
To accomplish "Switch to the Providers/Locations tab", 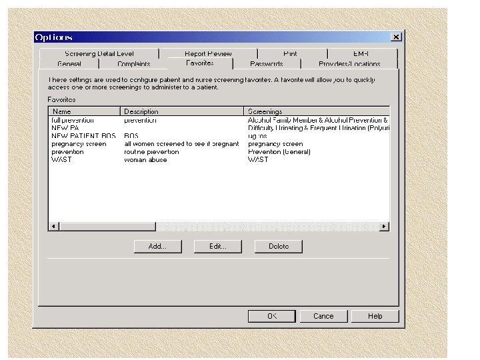I will (349, 64).
